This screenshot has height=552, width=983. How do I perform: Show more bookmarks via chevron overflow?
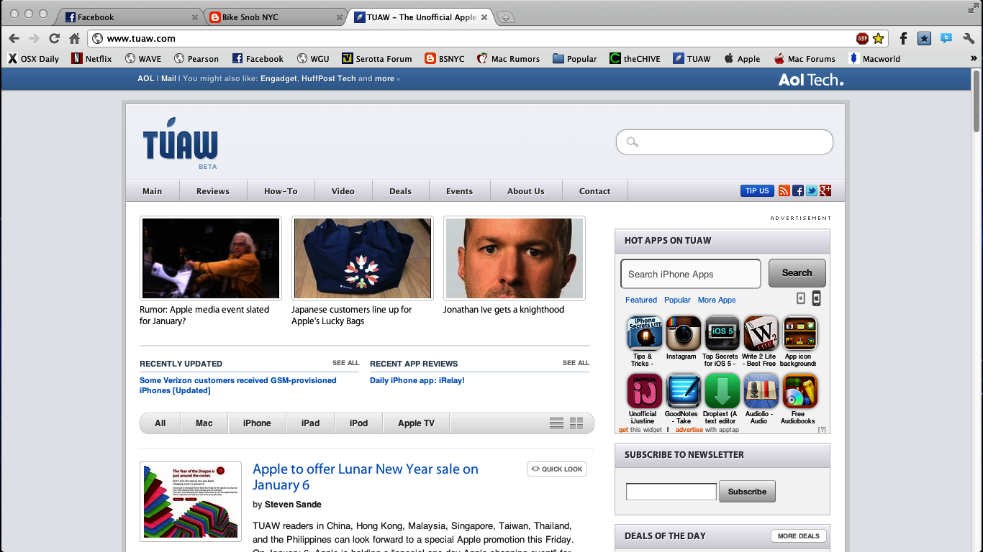pos(974,59)
